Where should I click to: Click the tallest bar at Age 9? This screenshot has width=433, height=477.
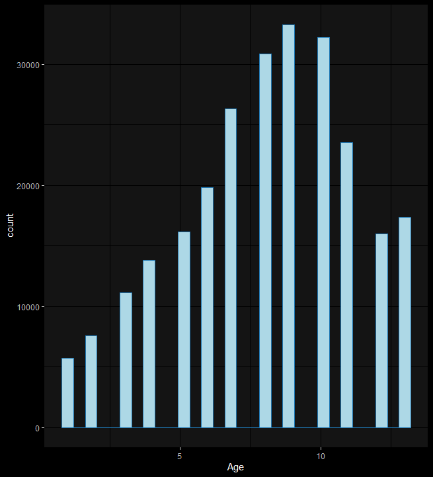[288, 226]
